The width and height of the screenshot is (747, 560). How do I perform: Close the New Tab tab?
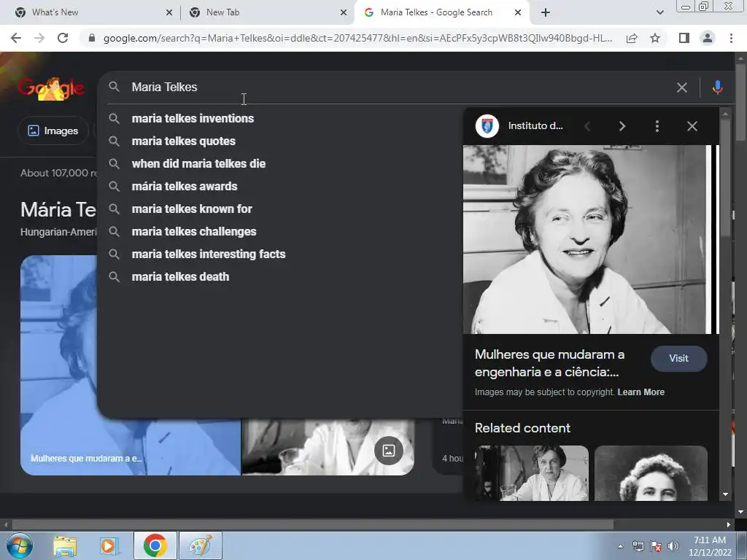pyautogui.click(x=344, y=12)
